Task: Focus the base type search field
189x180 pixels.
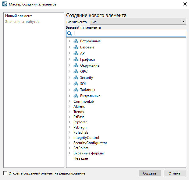Action: tap(128, 34)
